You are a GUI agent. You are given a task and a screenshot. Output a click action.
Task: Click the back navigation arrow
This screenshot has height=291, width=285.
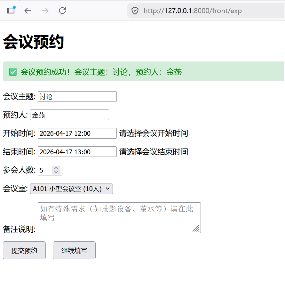[x=28, y=11]
